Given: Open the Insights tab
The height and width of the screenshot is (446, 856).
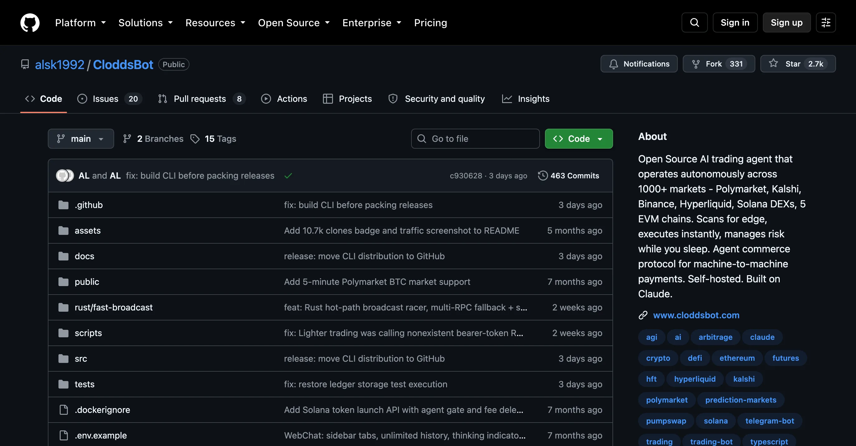Looking at the screenshot, I should click(x=525, y=99).
